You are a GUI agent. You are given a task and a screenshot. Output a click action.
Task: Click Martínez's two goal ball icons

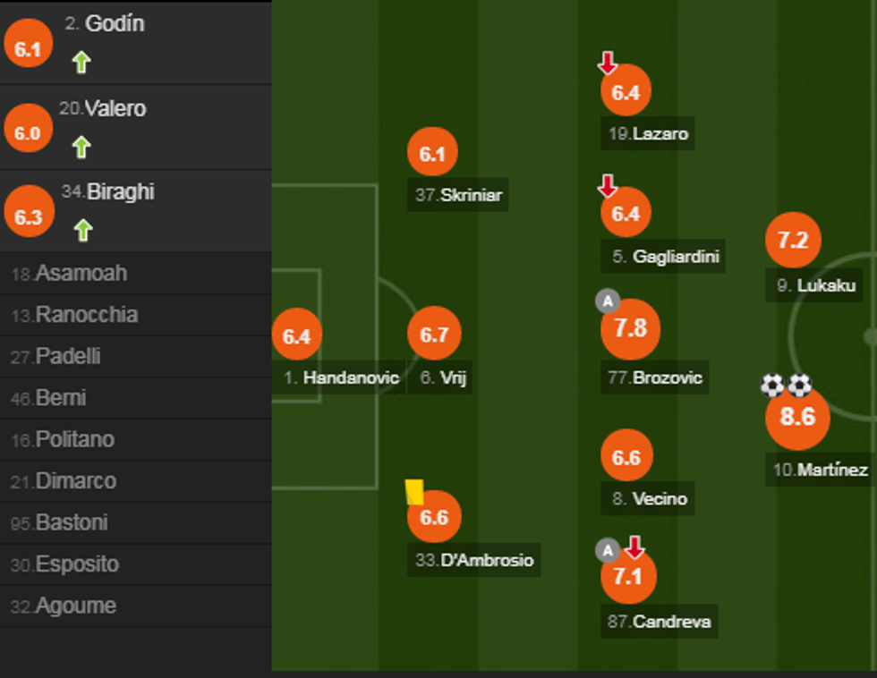786,386
